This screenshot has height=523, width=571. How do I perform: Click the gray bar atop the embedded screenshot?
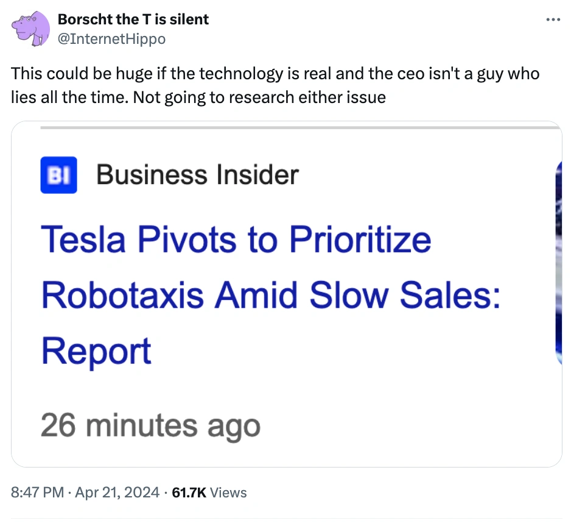point(298,128)
